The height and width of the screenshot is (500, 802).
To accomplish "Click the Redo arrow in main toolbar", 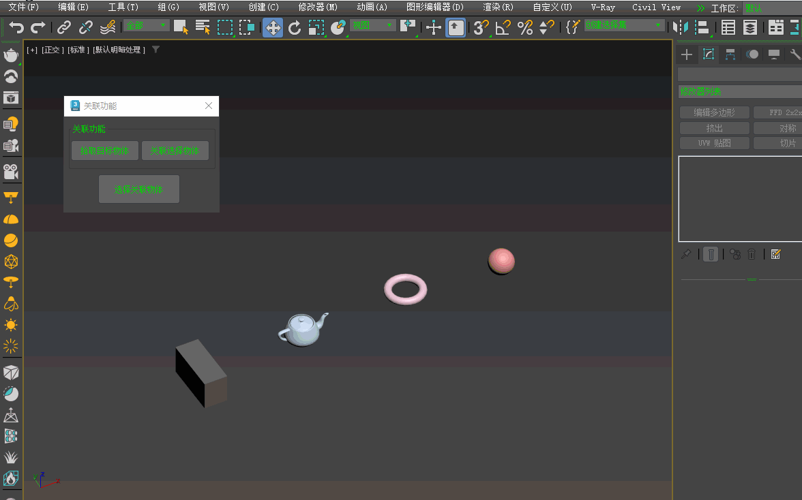I will coord(38,27).
